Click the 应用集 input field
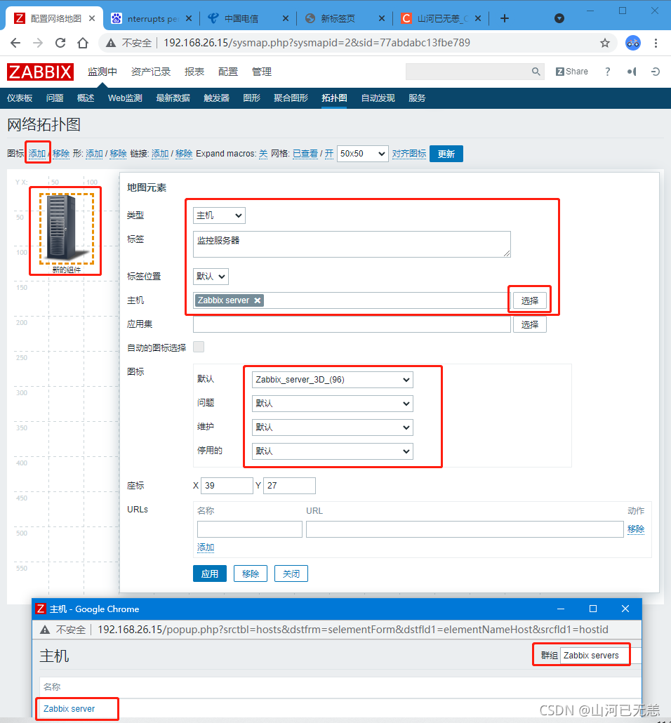 click(352, 324)
